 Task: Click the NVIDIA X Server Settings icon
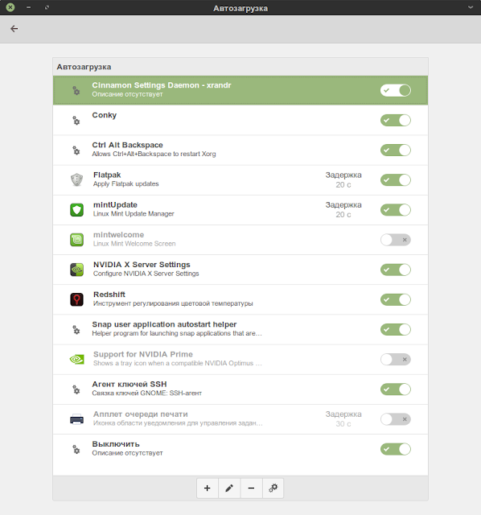click(x=76, y=270)
